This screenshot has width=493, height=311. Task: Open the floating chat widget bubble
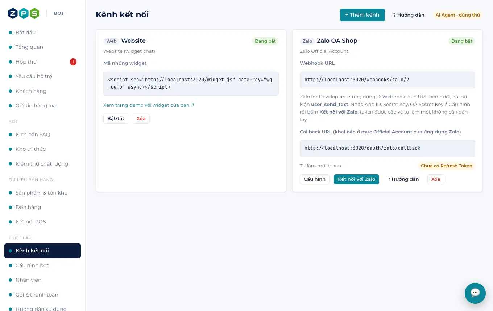475,293
